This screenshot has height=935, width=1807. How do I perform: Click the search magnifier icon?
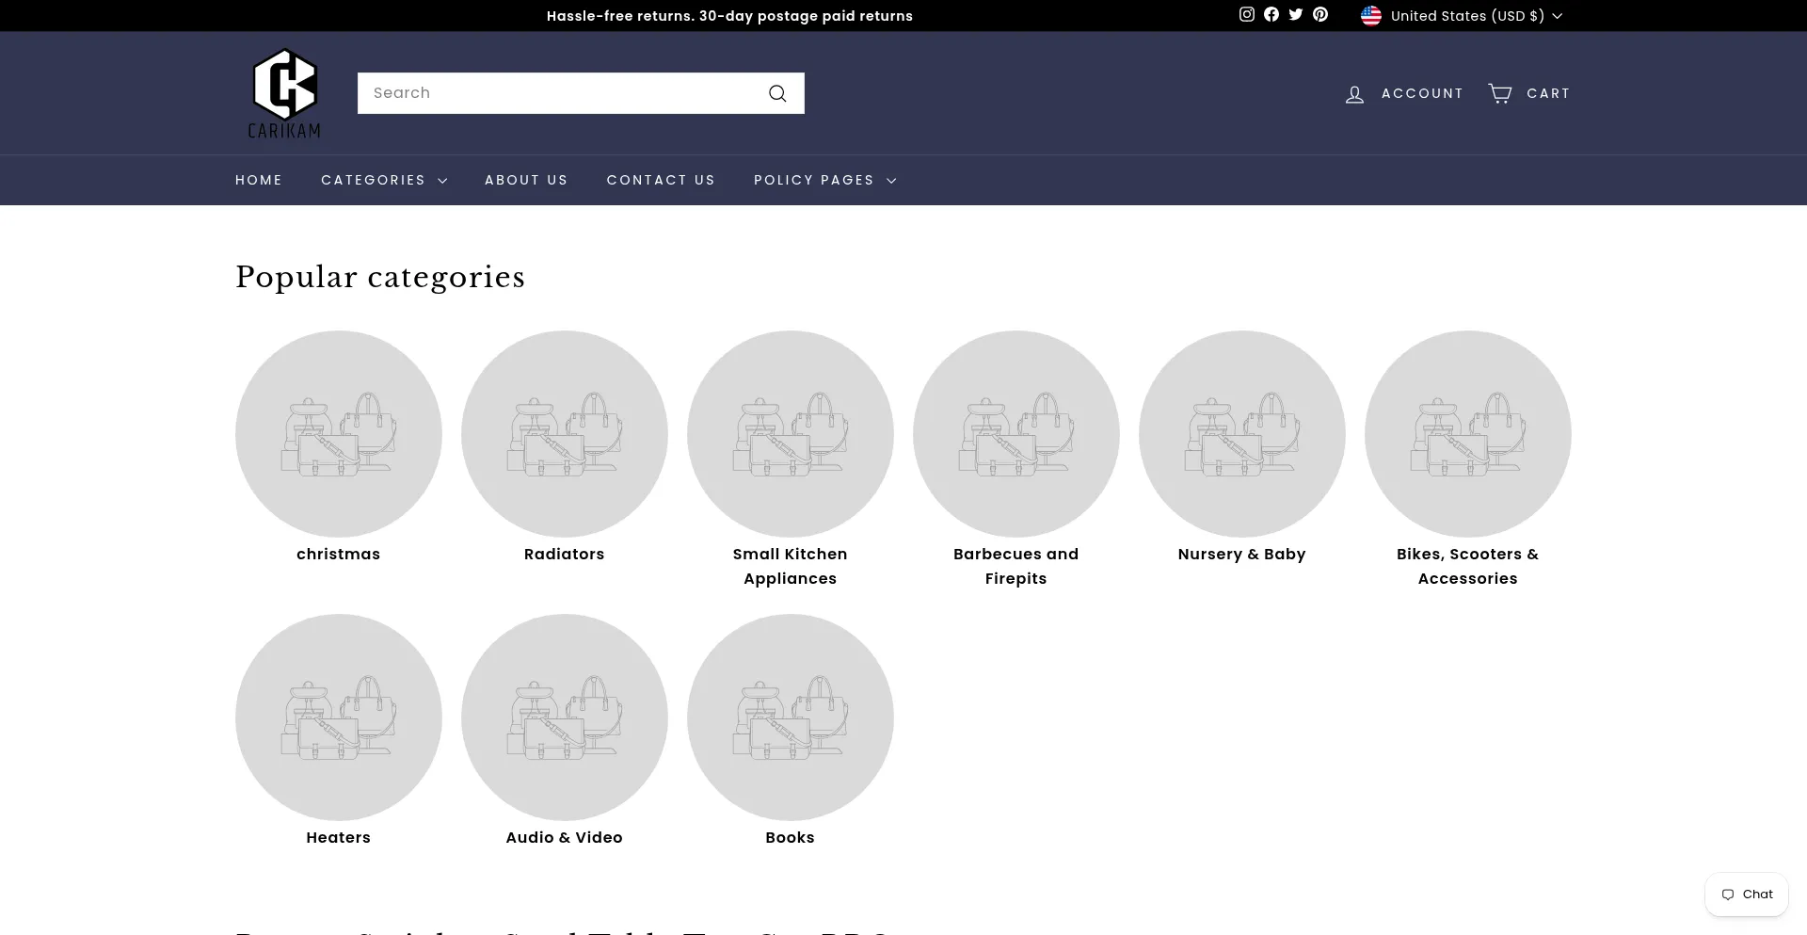(x=777, y=93)
